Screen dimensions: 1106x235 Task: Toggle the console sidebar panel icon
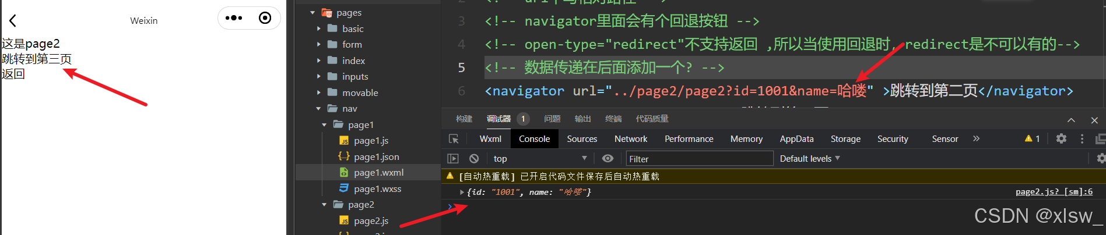click(453, 159)
